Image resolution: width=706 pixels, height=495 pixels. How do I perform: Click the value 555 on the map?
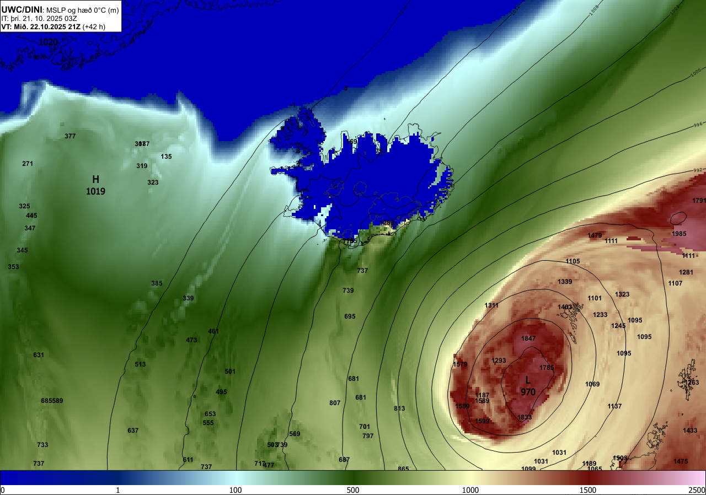[208, 423]
